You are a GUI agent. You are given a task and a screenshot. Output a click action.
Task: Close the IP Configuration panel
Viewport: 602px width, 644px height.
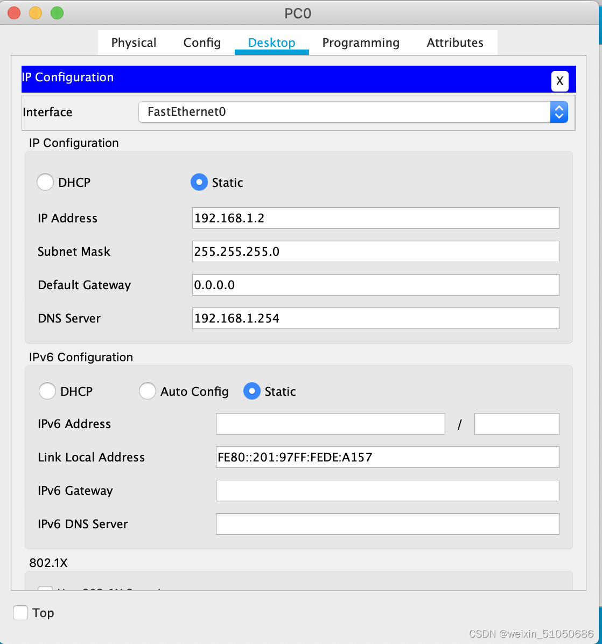559,81
